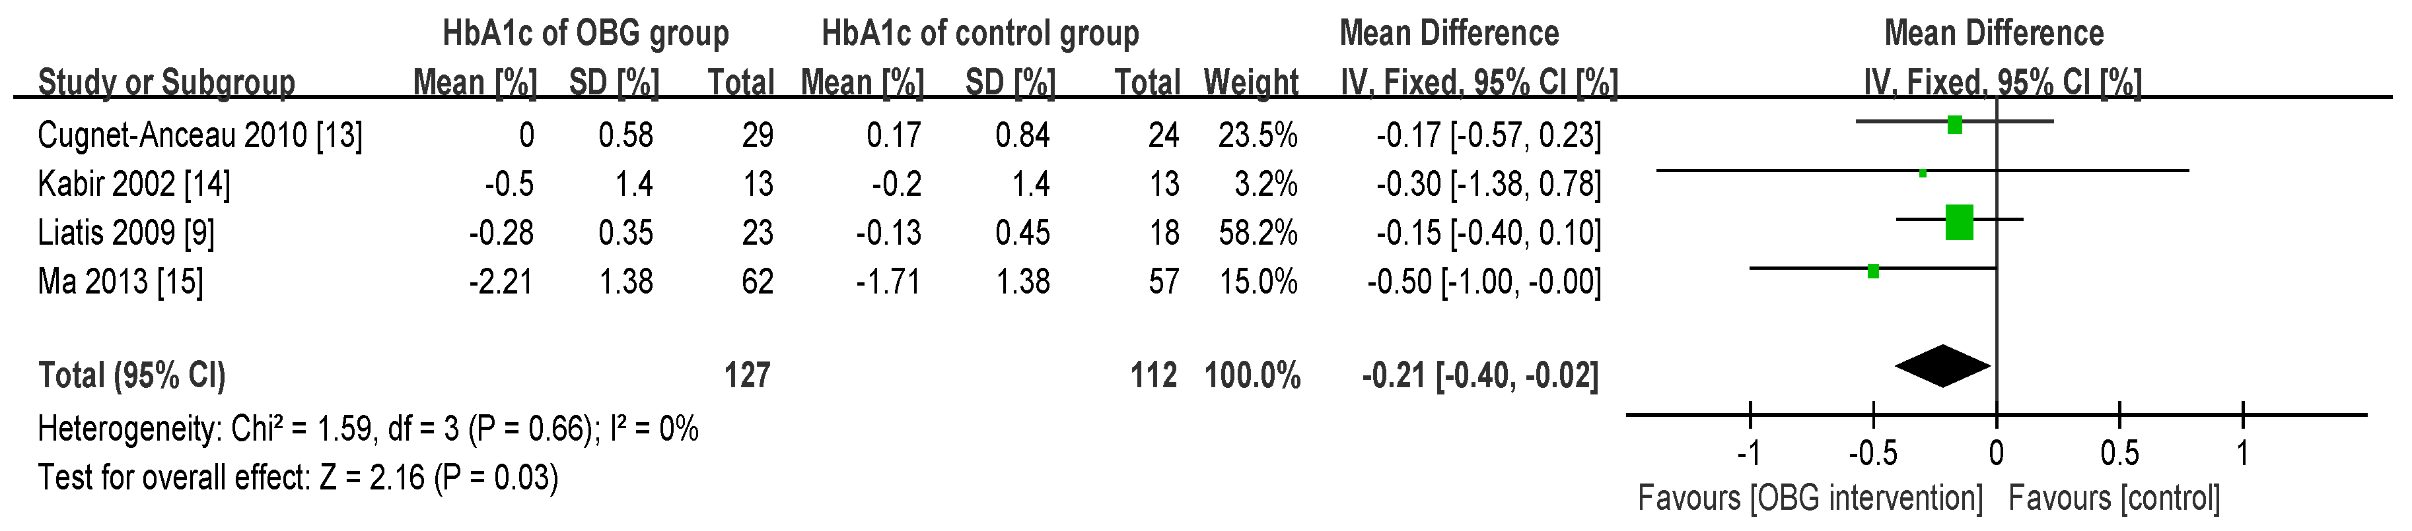Click the green square for Cugnet-Anceau
The height and width of the screenshot is (531, 2412).
click(1954, 124)
